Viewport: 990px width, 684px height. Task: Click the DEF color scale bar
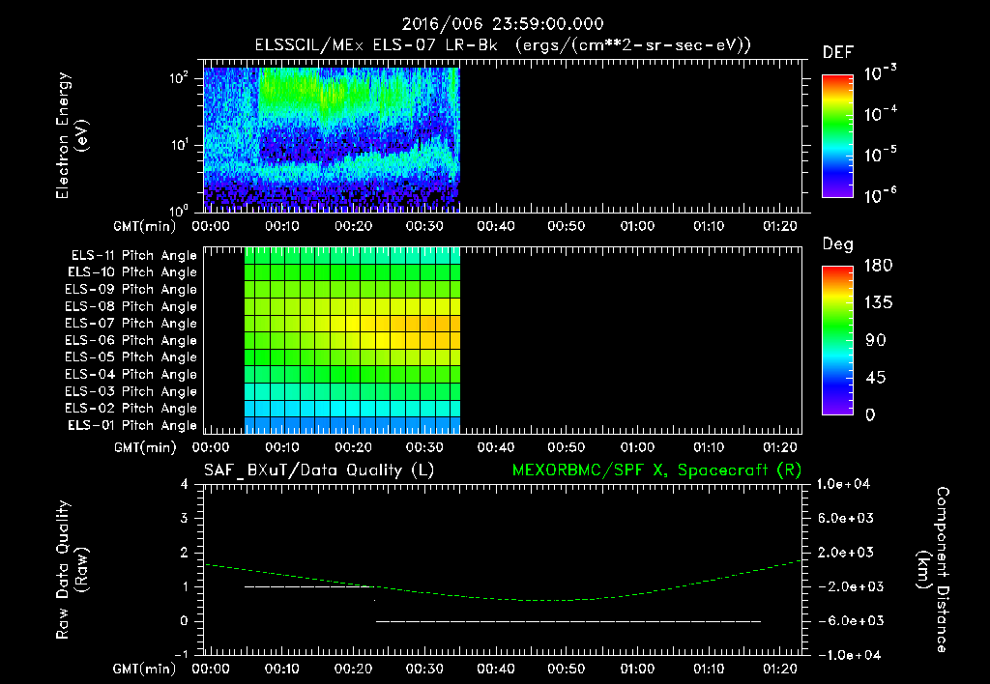tap(837, 136)
